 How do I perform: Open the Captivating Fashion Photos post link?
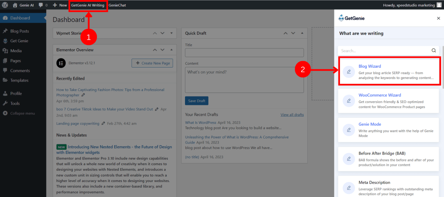(x=110, y=92)
